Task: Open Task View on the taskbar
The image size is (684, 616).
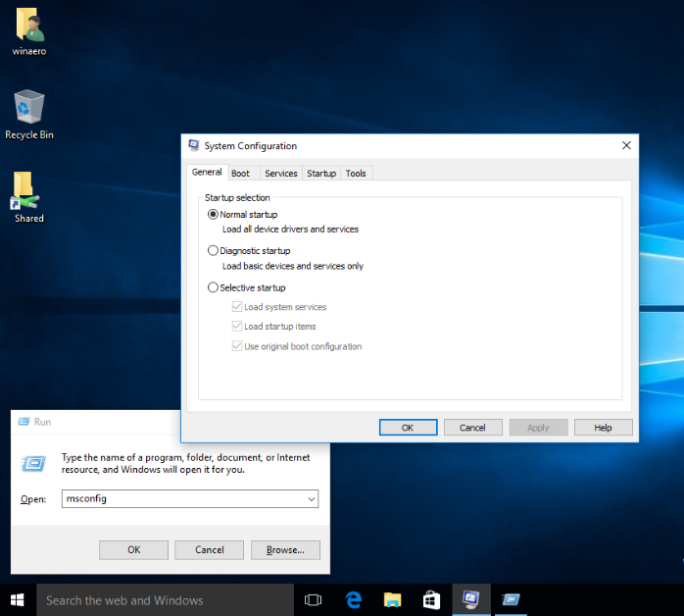Action: [x=313, y=600]
